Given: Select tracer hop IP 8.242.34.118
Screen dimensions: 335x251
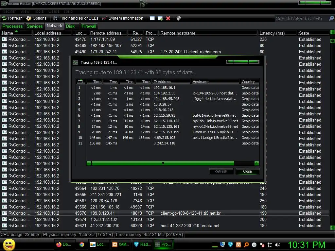Looking at the screenshot, I should click(164, 143).
